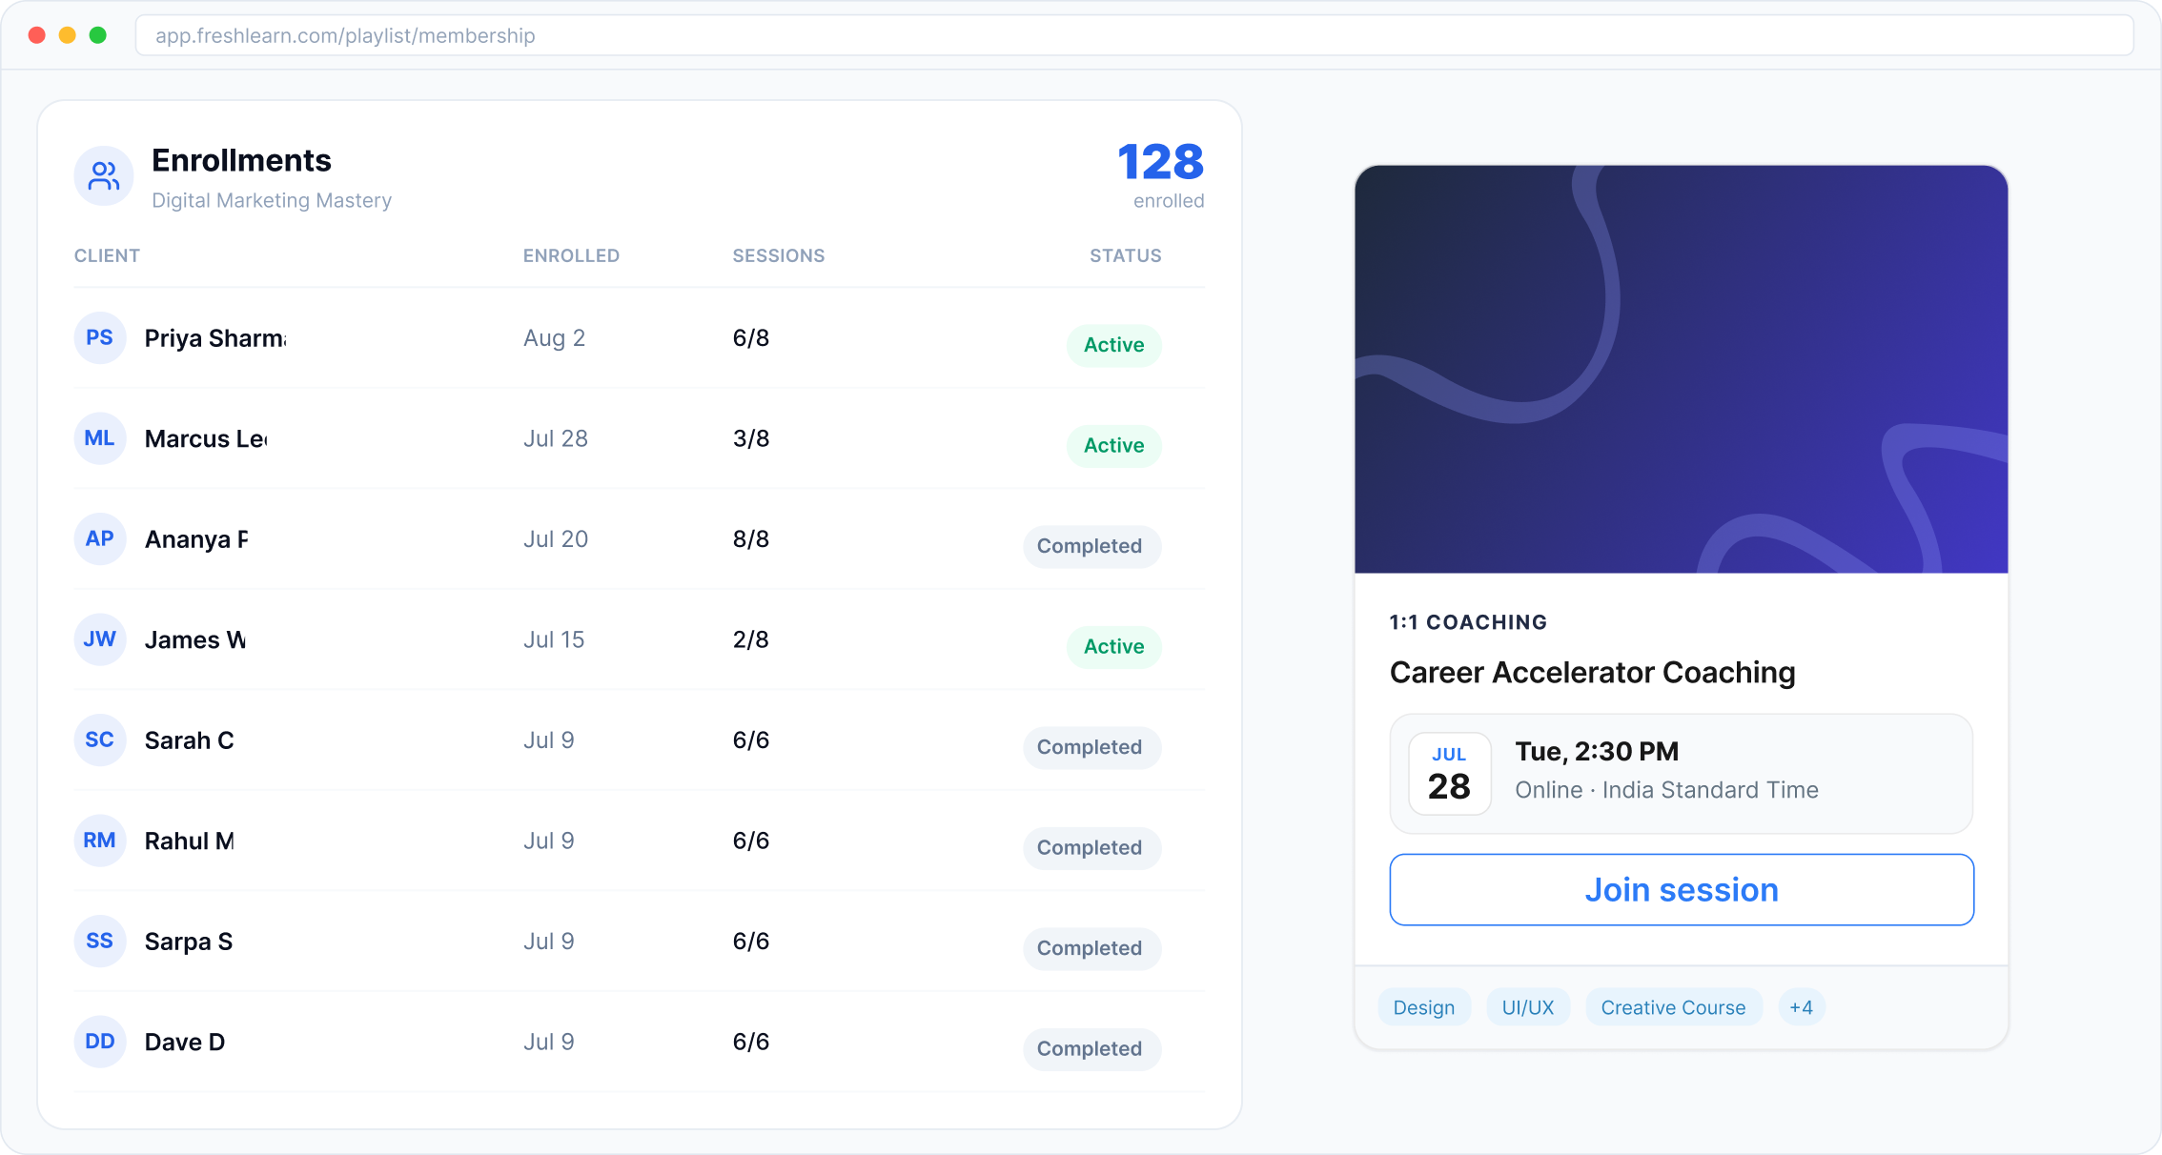Click the SC avatar for Sarah
2162x1155 pixels.
tap(100, 740)
